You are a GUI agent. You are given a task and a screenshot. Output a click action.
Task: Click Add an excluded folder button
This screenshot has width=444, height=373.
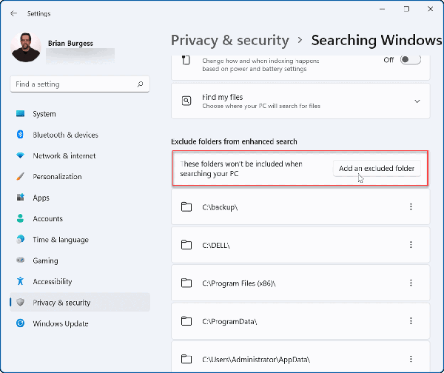[x=377, y=169]
